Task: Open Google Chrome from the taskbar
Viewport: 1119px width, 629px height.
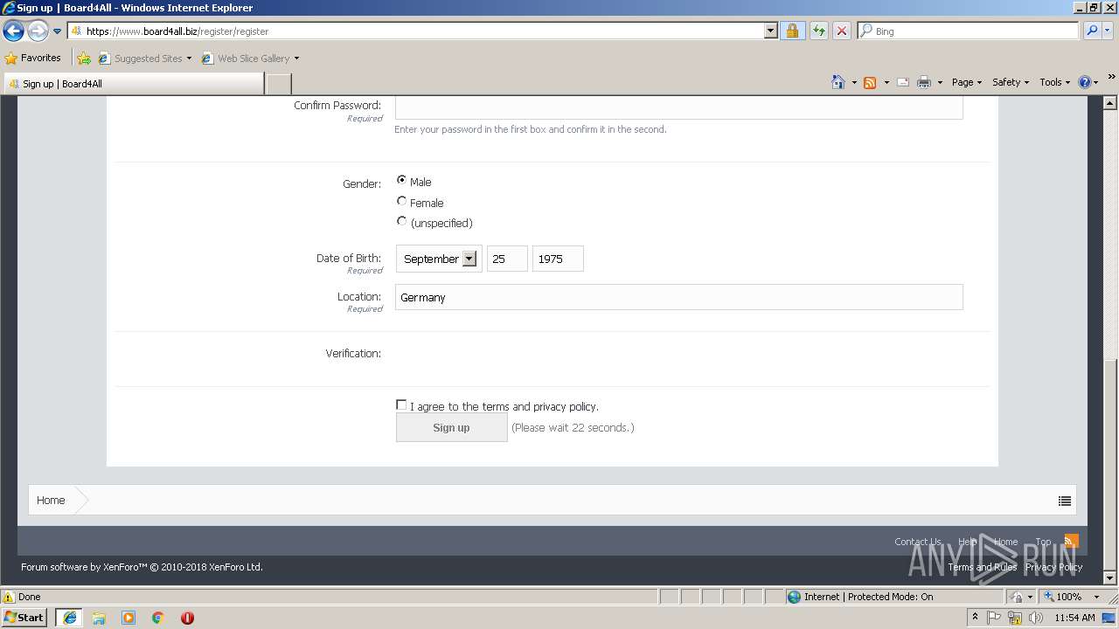Action: (158, 618)
